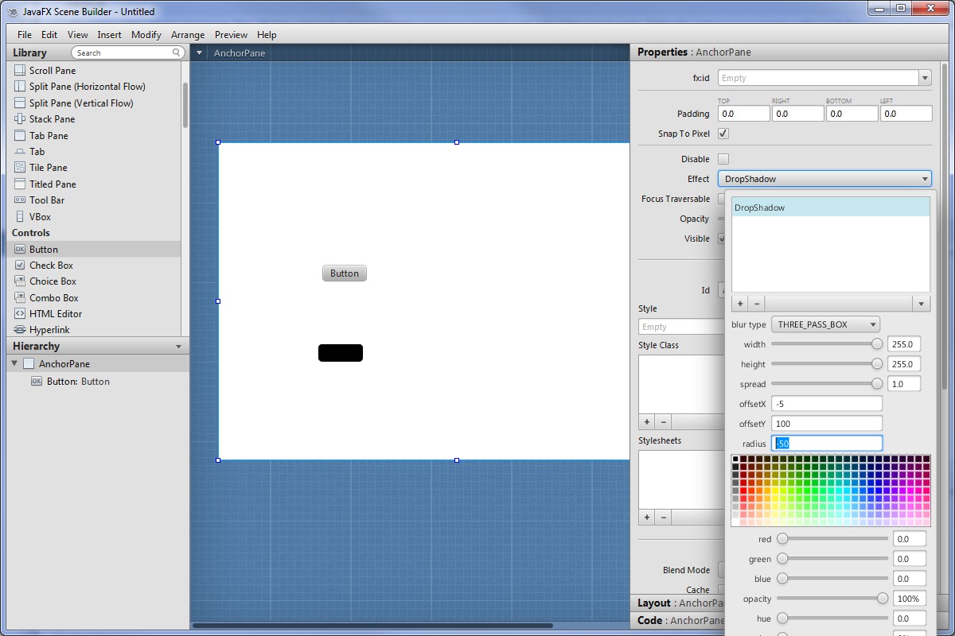Choose the Check Box control icon
Image resolution: width=955 pixels, height=636 pixels.
pyautogui.click(x=20, y=266)
